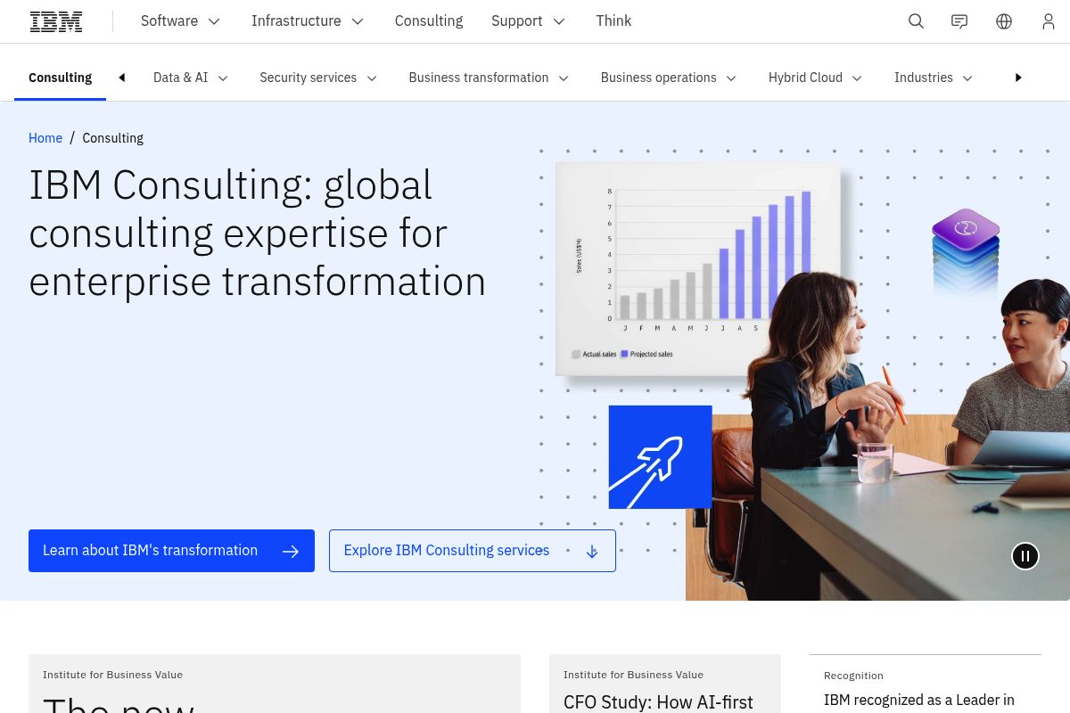Image resolution: width=1070 pixels, height=713 pixels.
Task: Open the Think link in top nav
Action: click(x=613, y=21)
